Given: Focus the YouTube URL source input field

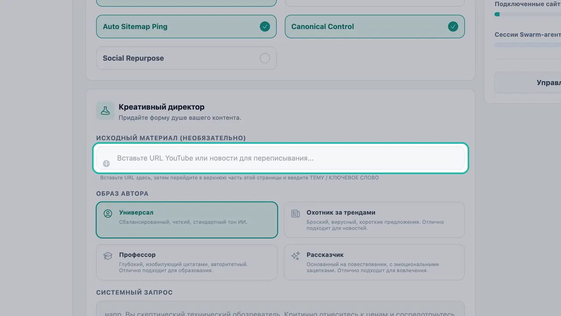Looking at the screenshot, I should click(x=280, y=158).
